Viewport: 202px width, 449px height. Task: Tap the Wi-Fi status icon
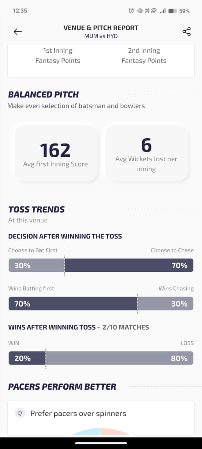(154, 11)
